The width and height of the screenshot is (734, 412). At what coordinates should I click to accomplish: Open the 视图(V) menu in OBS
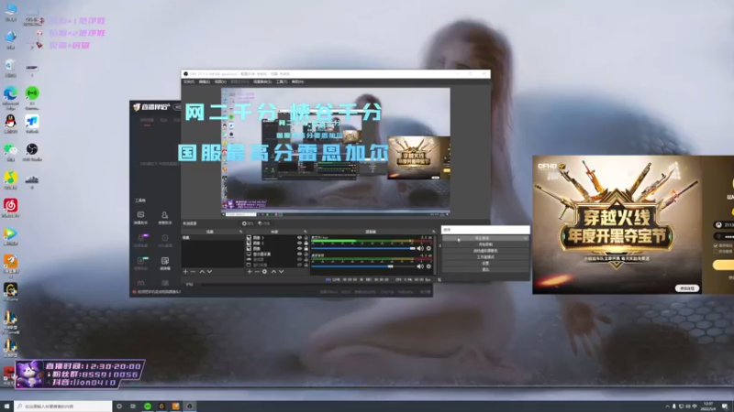pos(220,81)
